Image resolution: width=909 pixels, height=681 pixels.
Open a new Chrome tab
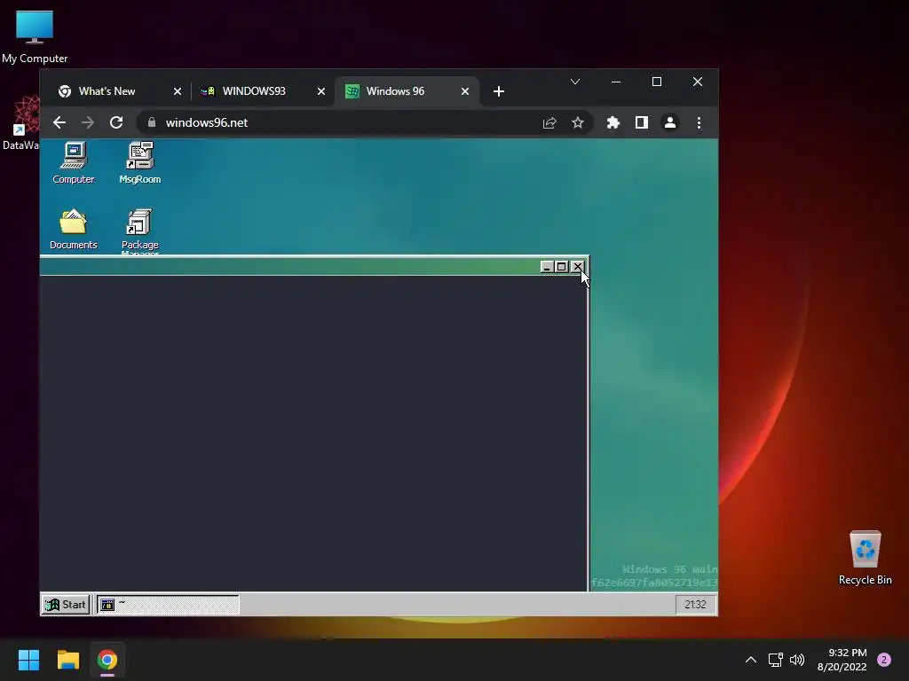pyautogui.click(x=499, y=91)
